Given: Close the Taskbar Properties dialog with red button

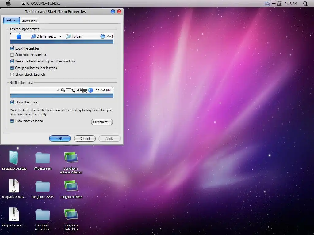Looking at the screenshot, I should [x=119, y=12].
